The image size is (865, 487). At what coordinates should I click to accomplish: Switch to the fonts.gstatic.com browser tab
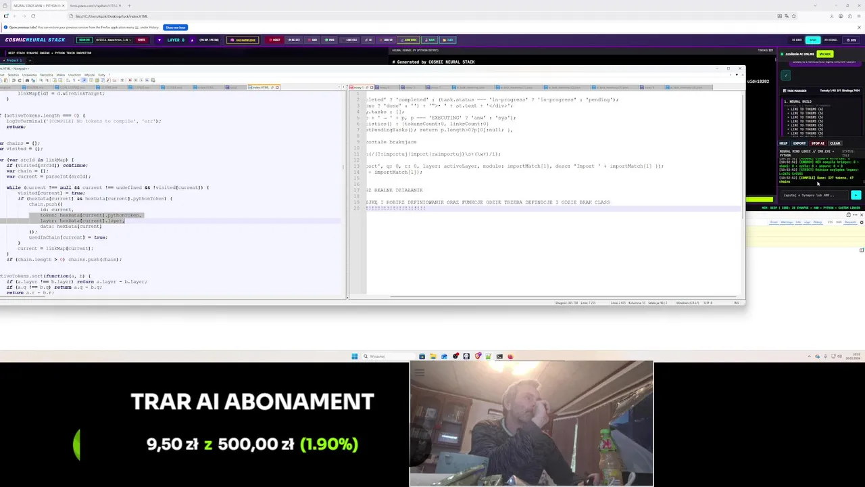(x=95, y=5)
